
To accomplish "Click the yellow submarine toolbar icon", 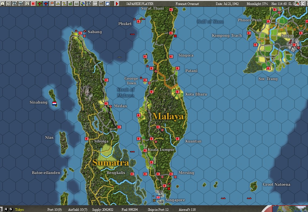I will click(58, 3).
